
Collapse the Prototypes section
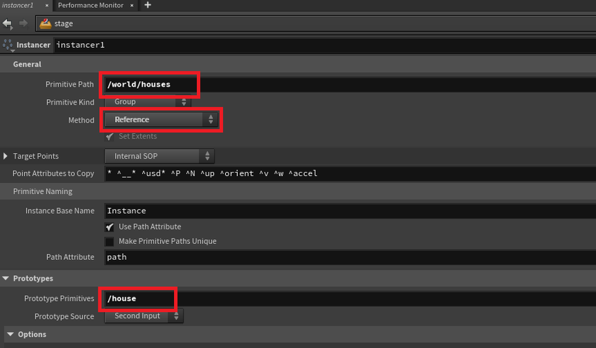pos(6,279)
